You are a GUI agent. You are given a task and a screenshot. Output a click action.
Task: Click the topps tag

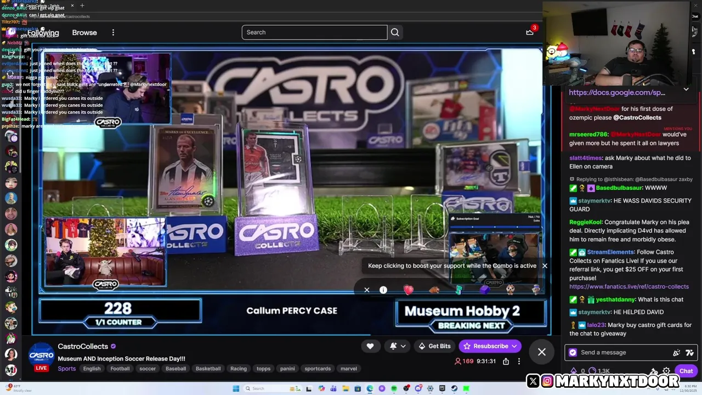point(264,369)
